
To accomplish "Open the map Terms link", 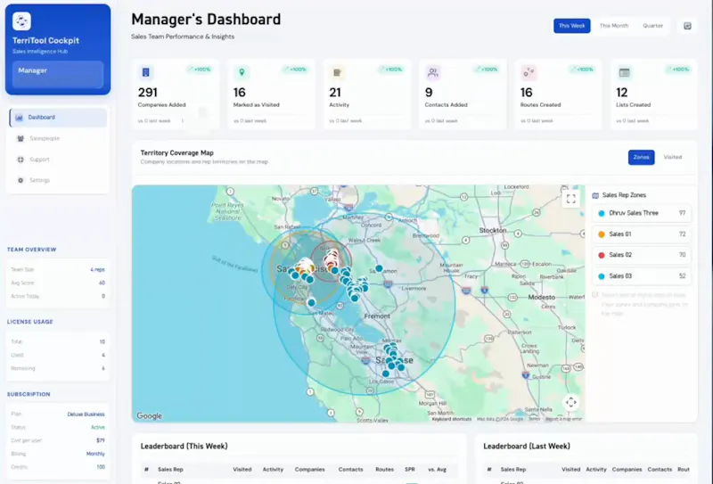I will click(534, 419).
